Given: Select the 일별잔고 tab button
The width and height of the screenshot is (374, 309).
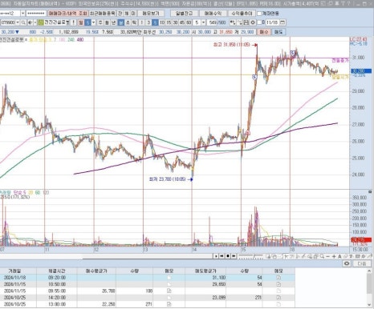Looking at the screenshot, I should click(184, 14).
